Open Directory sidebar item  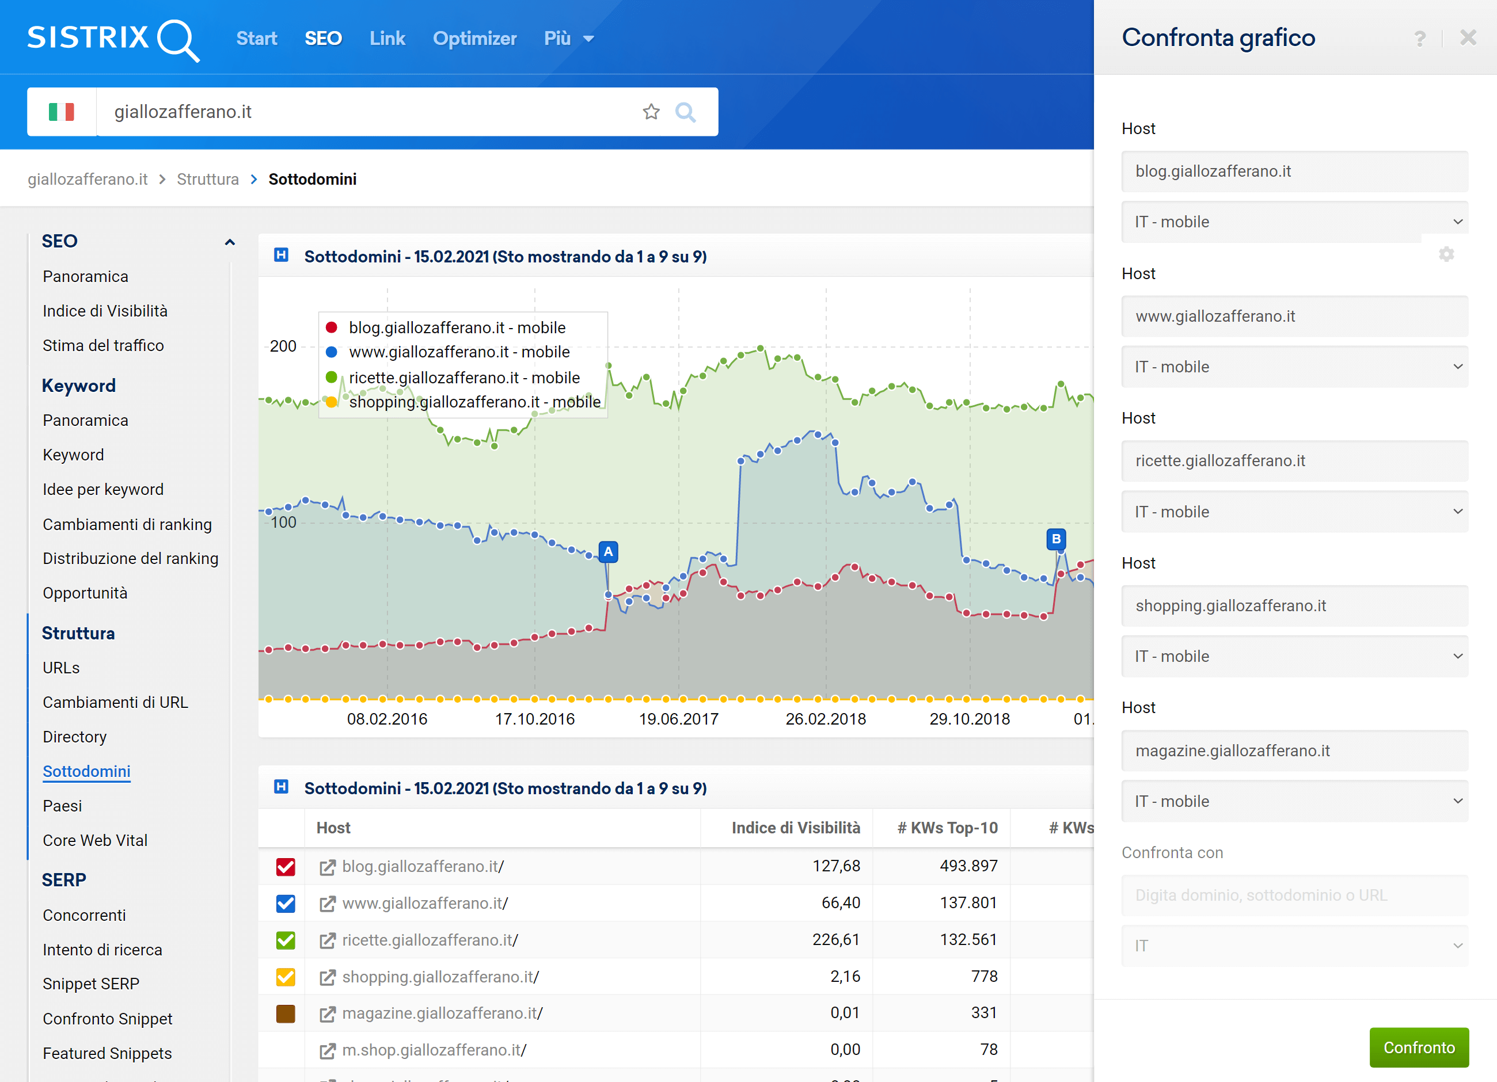tap(75, 737)
